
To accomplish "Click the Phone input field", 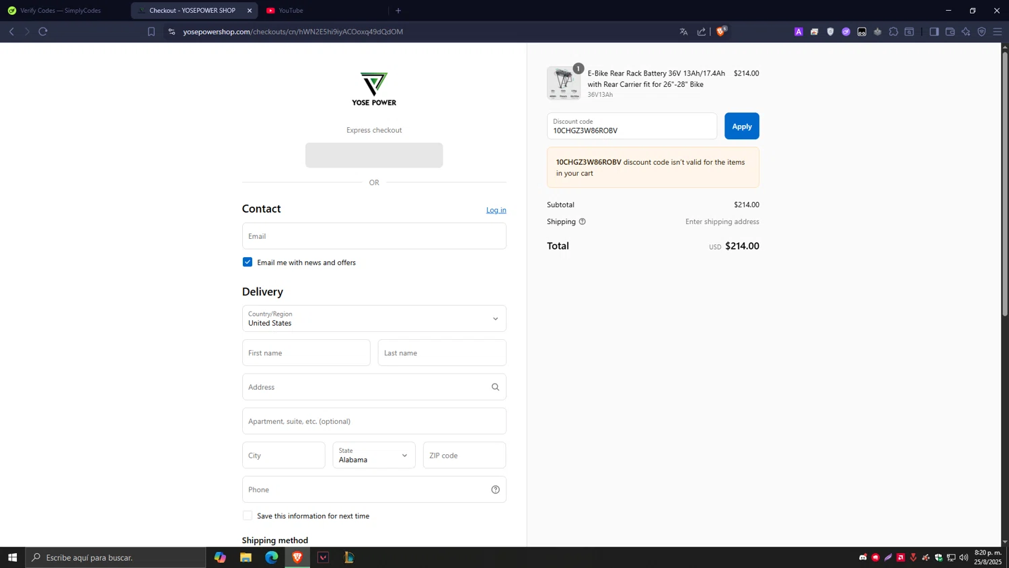I will pyautogui.click(x=374, y=489).
